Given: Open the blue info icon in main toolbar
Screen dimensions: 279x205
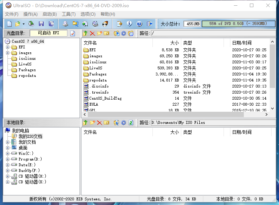Looking at the screenshot, I should click(x=129, y=24).
